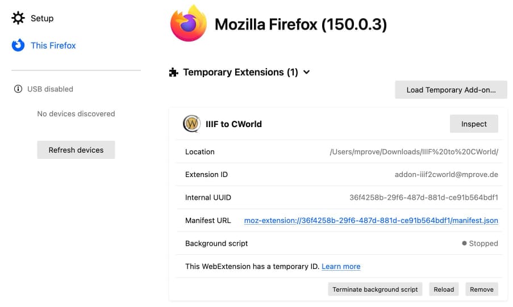
Task: Follow the Learn more link
Action: pos(341,267)
